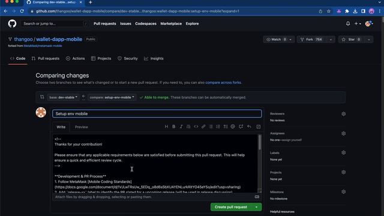Open the user avatar menu
Viewport: 384px width, 216px height.
(369, 24)
